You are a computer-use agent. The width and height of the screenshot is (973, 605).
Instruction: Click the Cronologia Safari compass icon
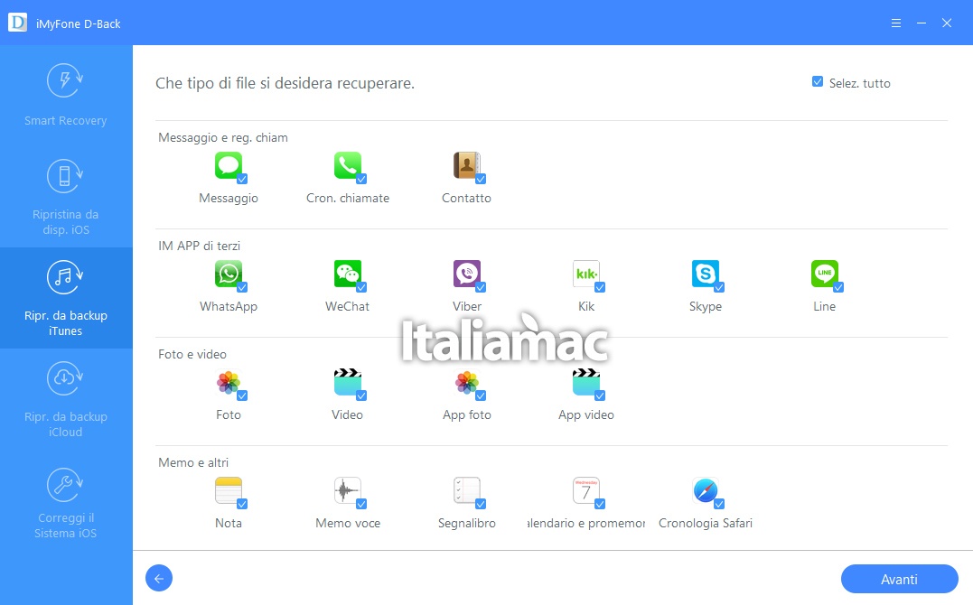[x=705, y=490]
